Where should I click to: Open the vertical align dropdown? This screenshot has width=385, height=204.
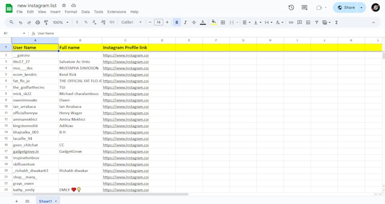(x=257, y=22)
